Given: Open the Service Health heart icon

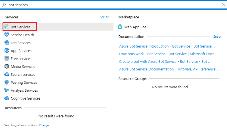Looking at the screenshot, I should 7,35.
